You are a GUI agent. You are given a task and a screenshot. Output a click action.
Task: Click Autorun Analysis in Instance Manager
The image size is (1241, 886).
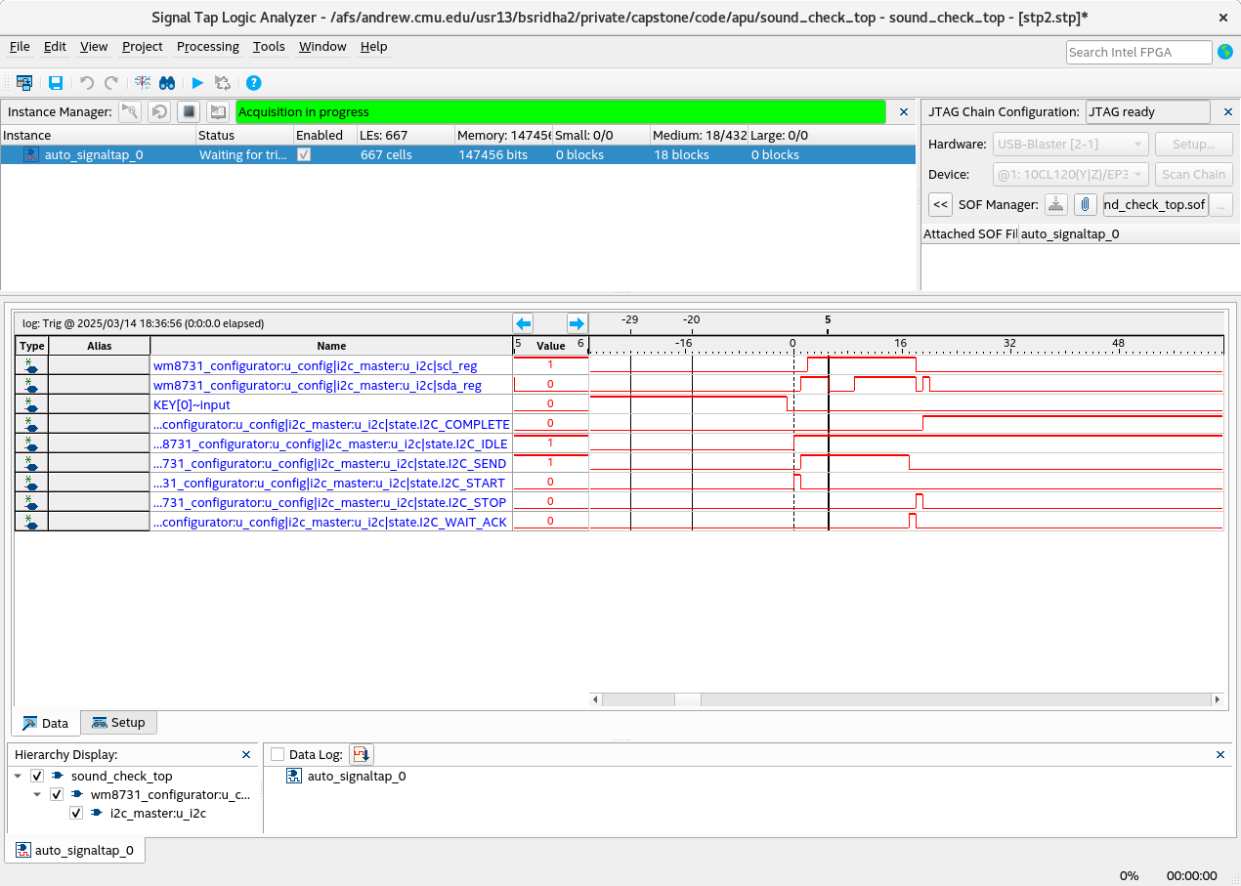click(159, 111)
